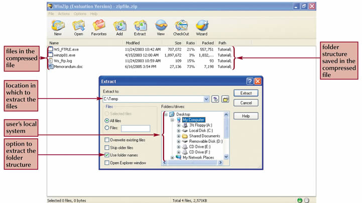Enable Skip older files checkbox
The width and height of the screenshot is (362, 203).
[106, 148]
